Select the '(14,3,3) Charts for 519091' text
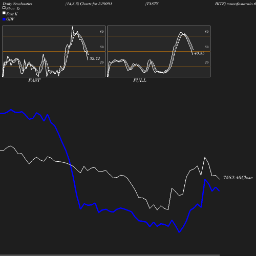Viewport: 256px width, 256px height. point(89,4)
